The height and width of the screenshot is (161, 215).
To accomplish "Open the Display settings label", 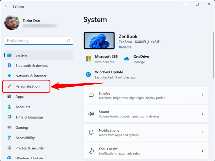I will (x=105, y=93).
